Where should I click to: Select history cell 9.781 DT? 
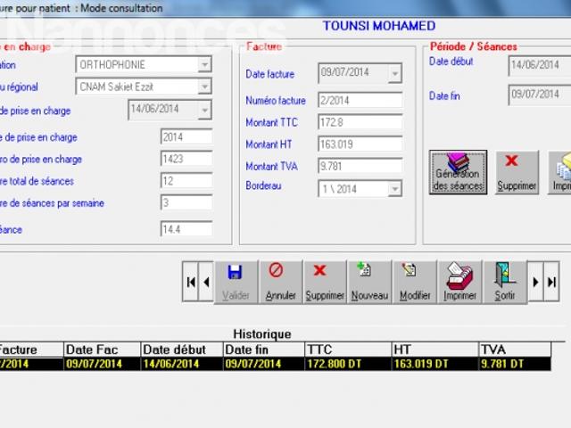click(515, 364)
